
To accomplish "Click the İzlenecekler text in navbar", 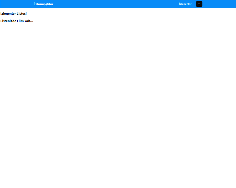I will click(43, 4).
